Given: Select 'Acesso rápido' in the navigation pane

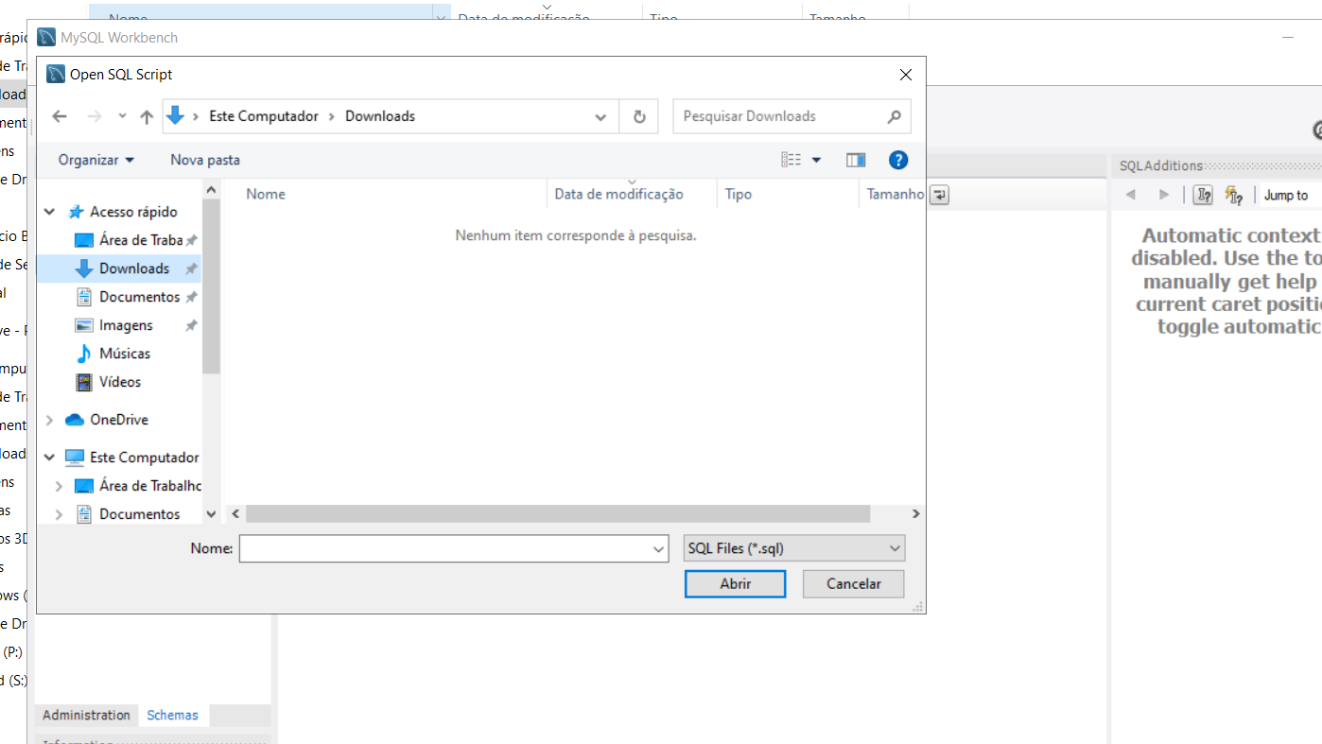Looking at the screenshot, I should click(133, 212).
